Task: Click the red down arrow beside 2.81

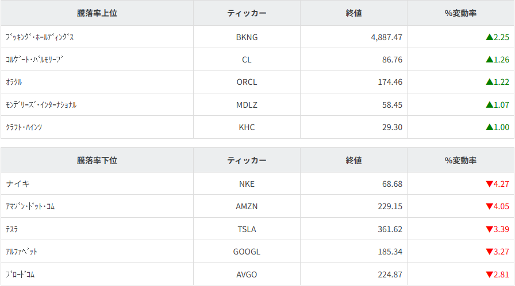Action: pos(489,275)
